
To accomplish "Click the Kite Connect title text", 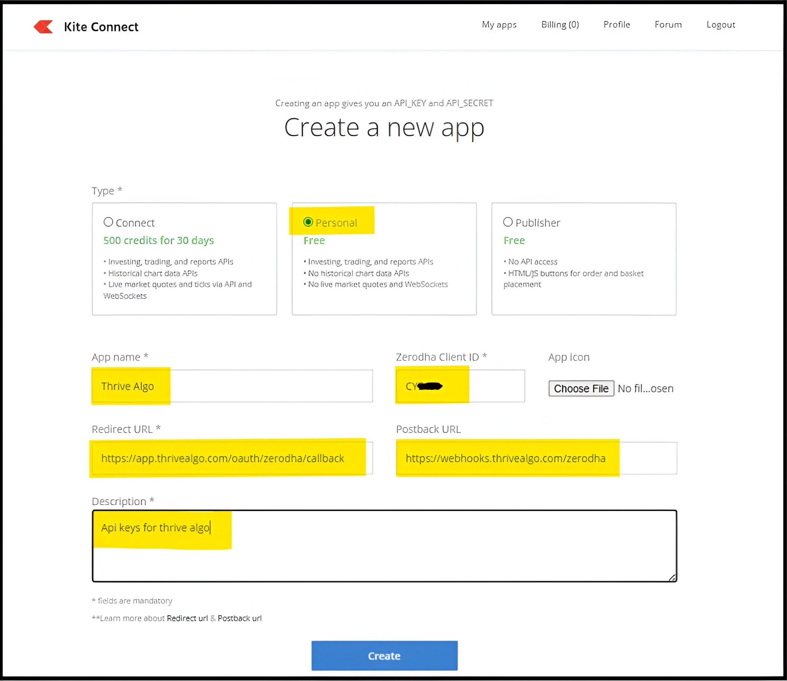I will [x=101, y=27].
